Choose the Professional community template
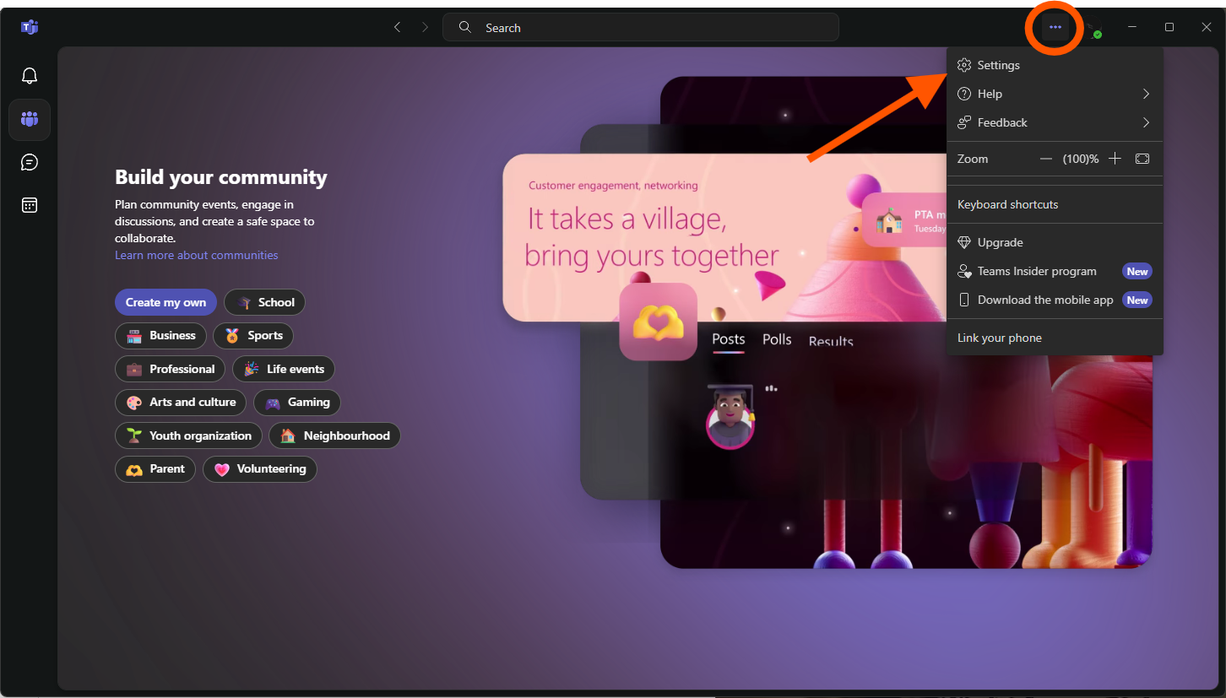 click(x=171, y=369)
